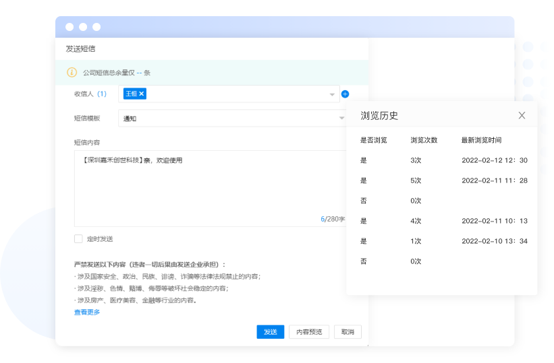Select the 是否浏览 column header
Image resolution: width=554 pixels, height=363 pixels.
click(373, 140)
